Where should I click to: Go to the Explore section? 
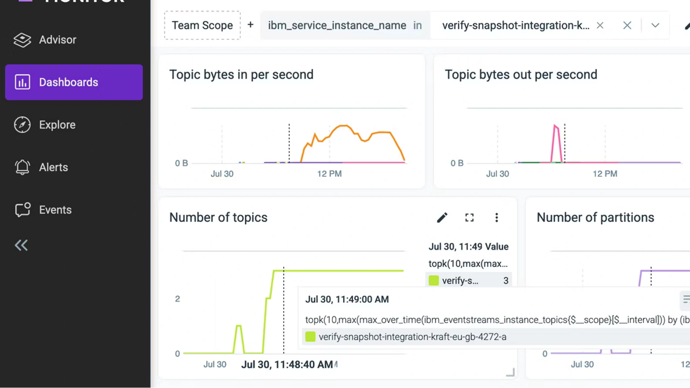click(57, 125)
